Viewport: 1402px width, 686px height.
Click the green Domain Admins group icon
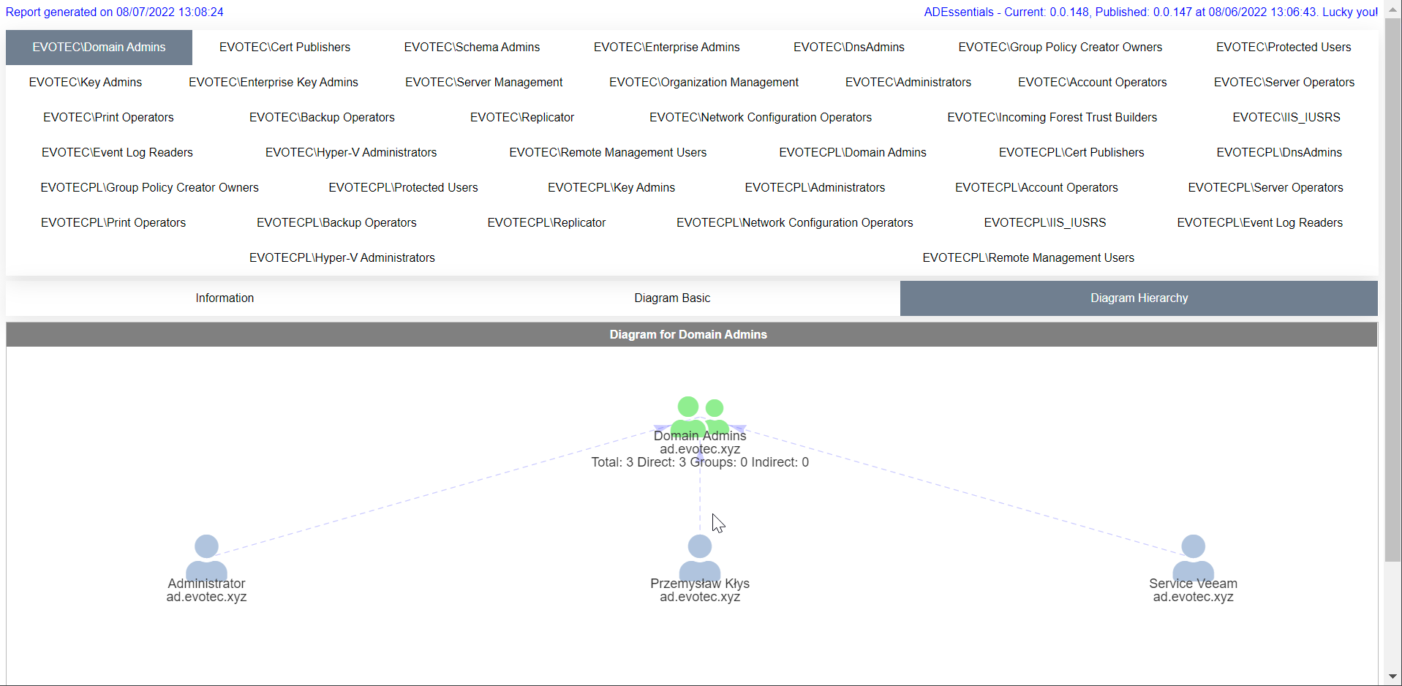click(x=700, y=415)
